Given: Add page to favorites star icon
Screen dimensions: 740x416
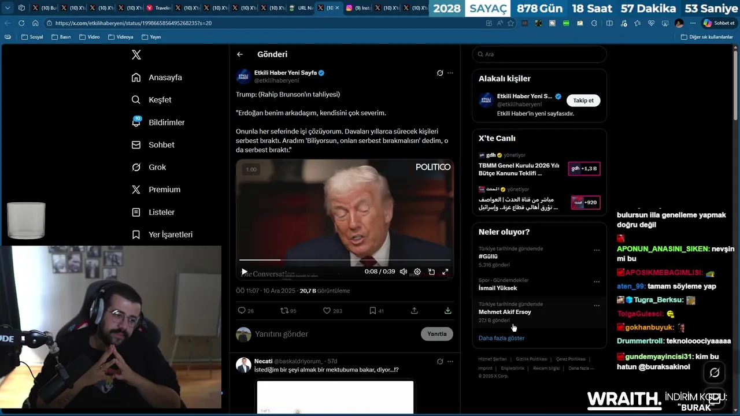Looking at the screenshot, I should [x=510, y=23].
